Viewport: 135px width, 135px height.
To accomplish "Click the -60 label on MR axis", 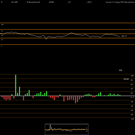I will coord(132,110).
